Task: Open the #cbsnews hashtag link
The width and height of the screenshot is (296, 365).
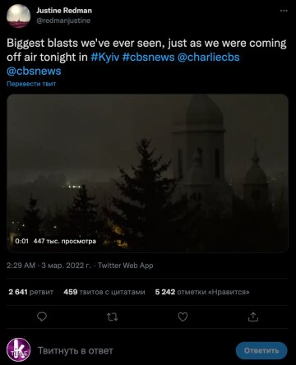Action: [148, 58]
